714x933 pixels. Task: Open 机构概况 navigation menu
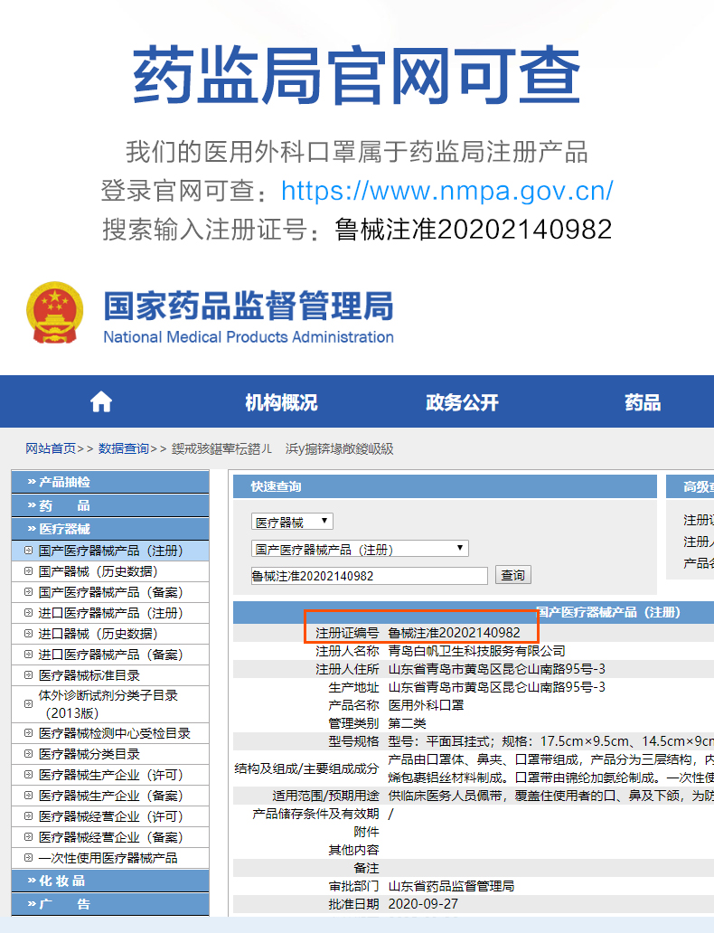click(x=281, y=402)
